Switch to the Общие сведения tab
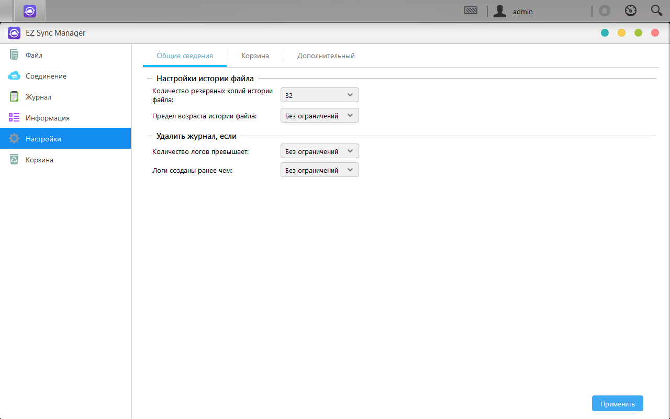The height and width of the screenshot is (419, 670). tap(185, 56)
